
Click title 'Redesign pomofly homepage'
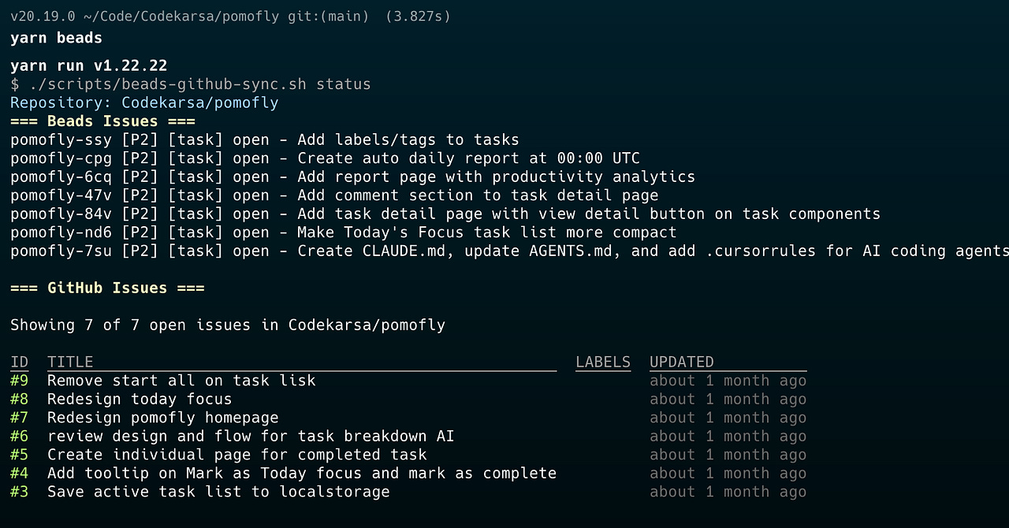tap(163, 418)
